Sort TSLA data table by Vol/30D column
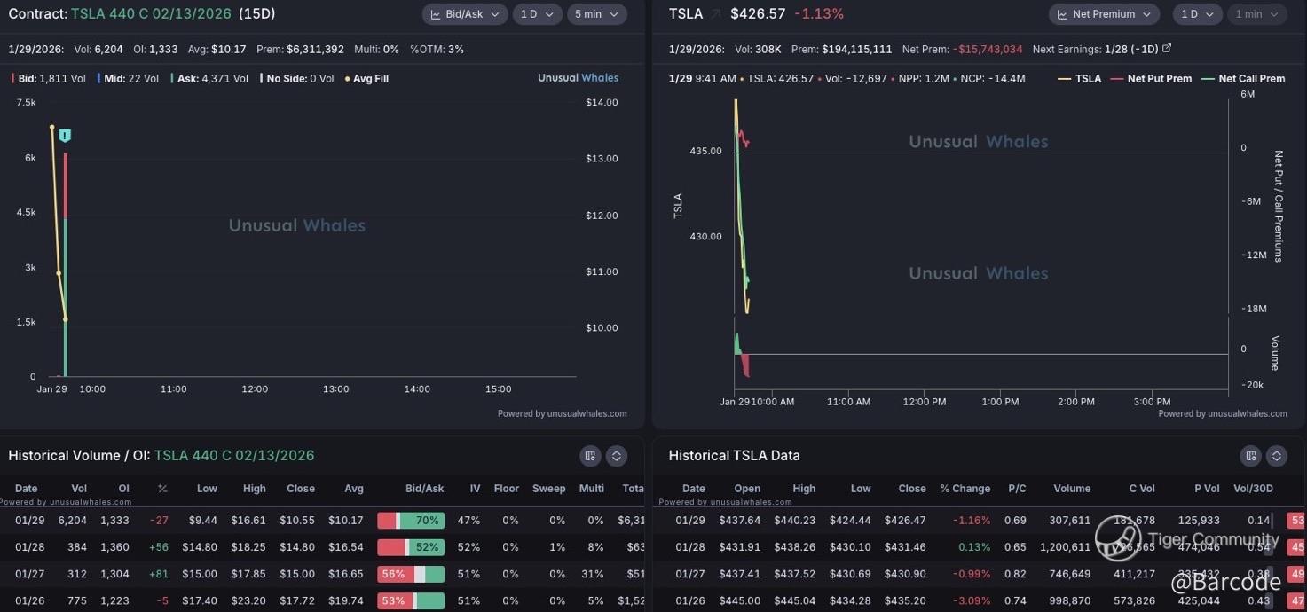1307x612 pixels. coord(1252,489)
